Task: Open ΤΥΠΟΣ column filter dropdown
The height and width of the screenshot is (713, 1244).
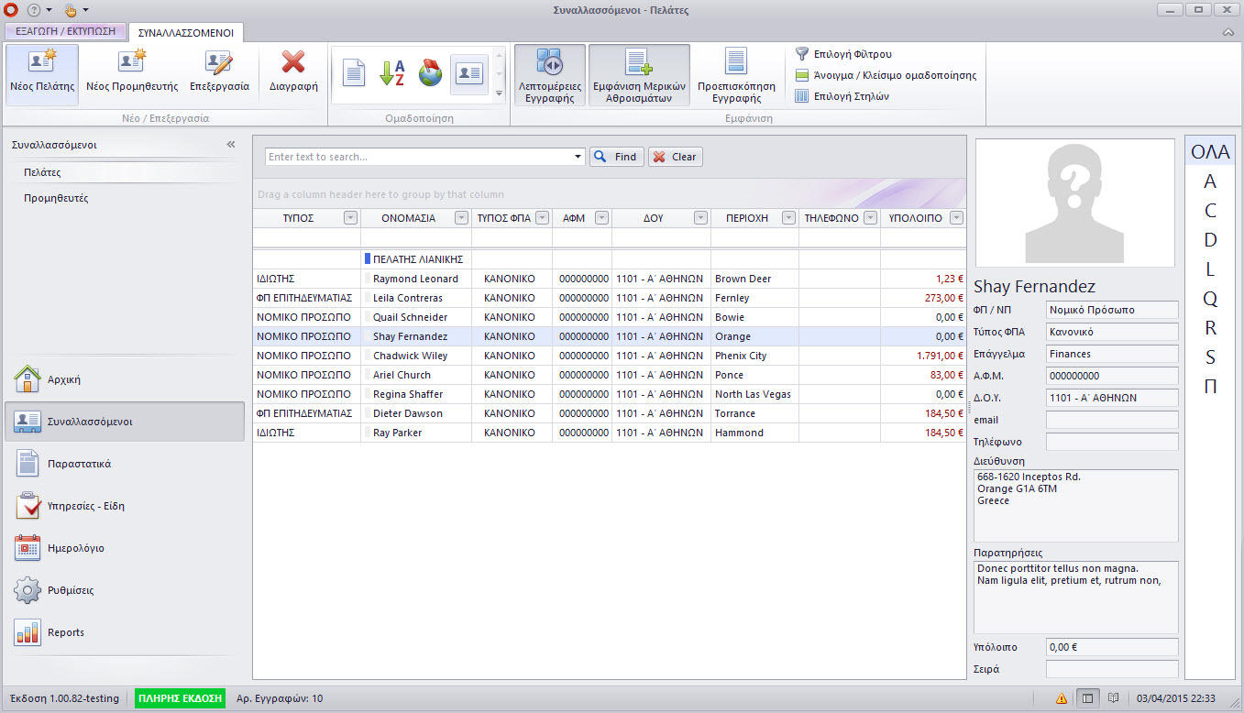Action: [x=350, y=218]
